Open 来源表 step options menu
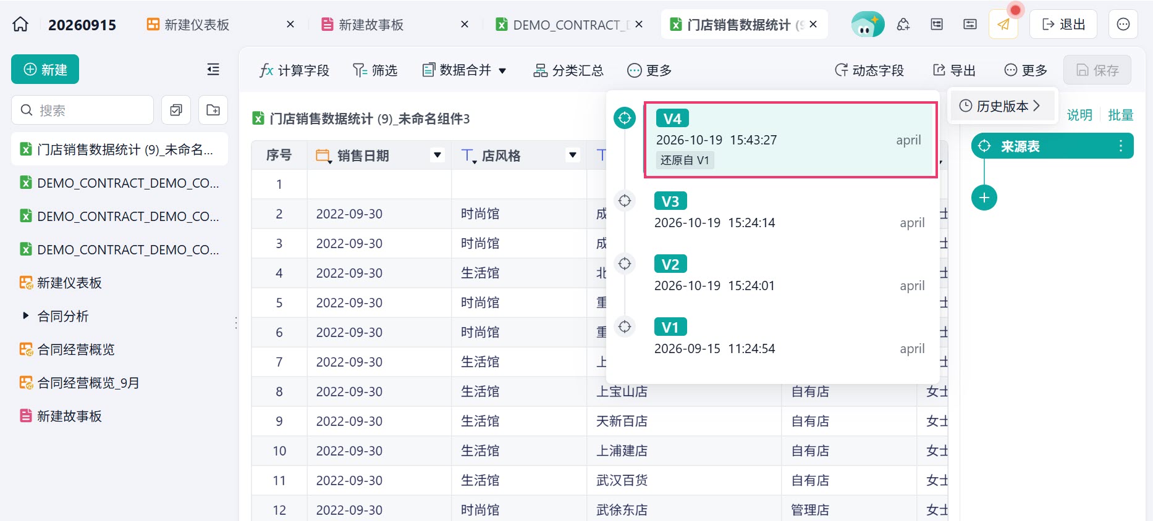The height and width of the screenshot is (521, 1153). pos(1120,146)
